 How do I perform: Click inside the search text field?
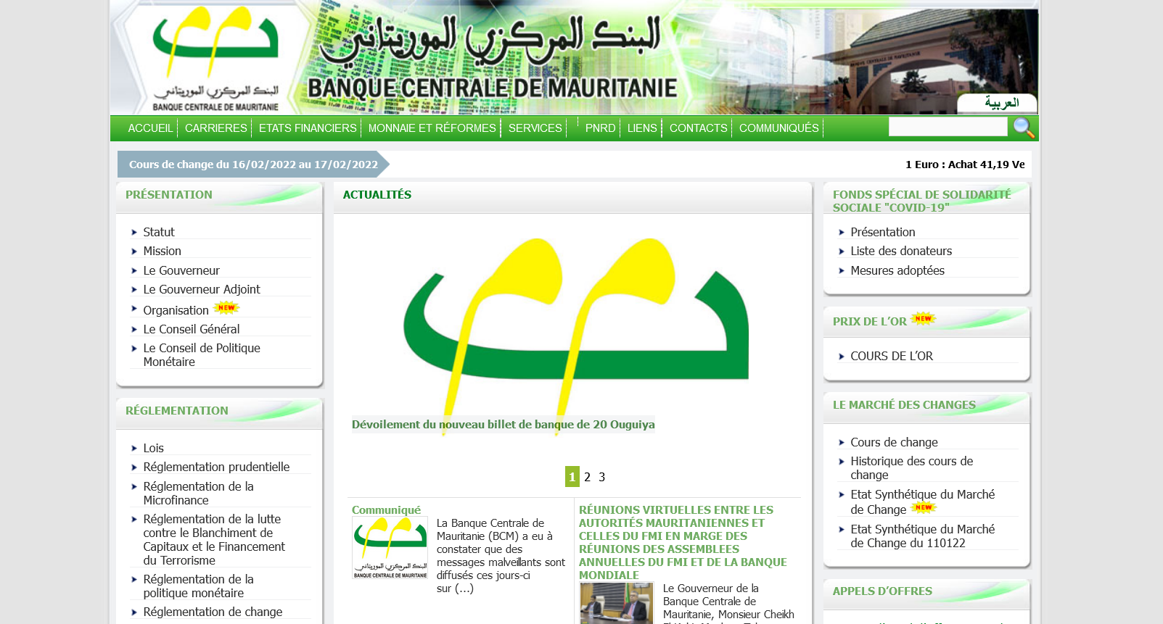coord(948,128)
